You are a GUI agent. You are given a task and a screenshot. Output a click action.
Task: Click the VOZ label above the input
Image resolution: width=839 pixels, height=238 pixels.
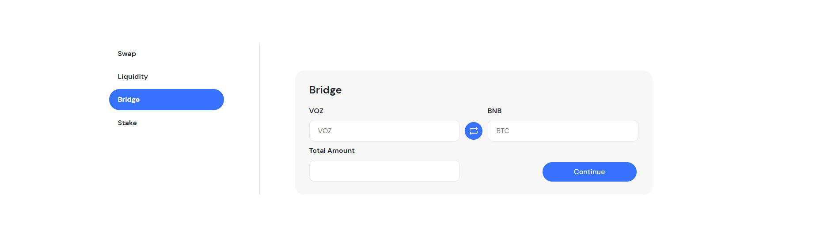pyautogui.click(x=316, y=111)
